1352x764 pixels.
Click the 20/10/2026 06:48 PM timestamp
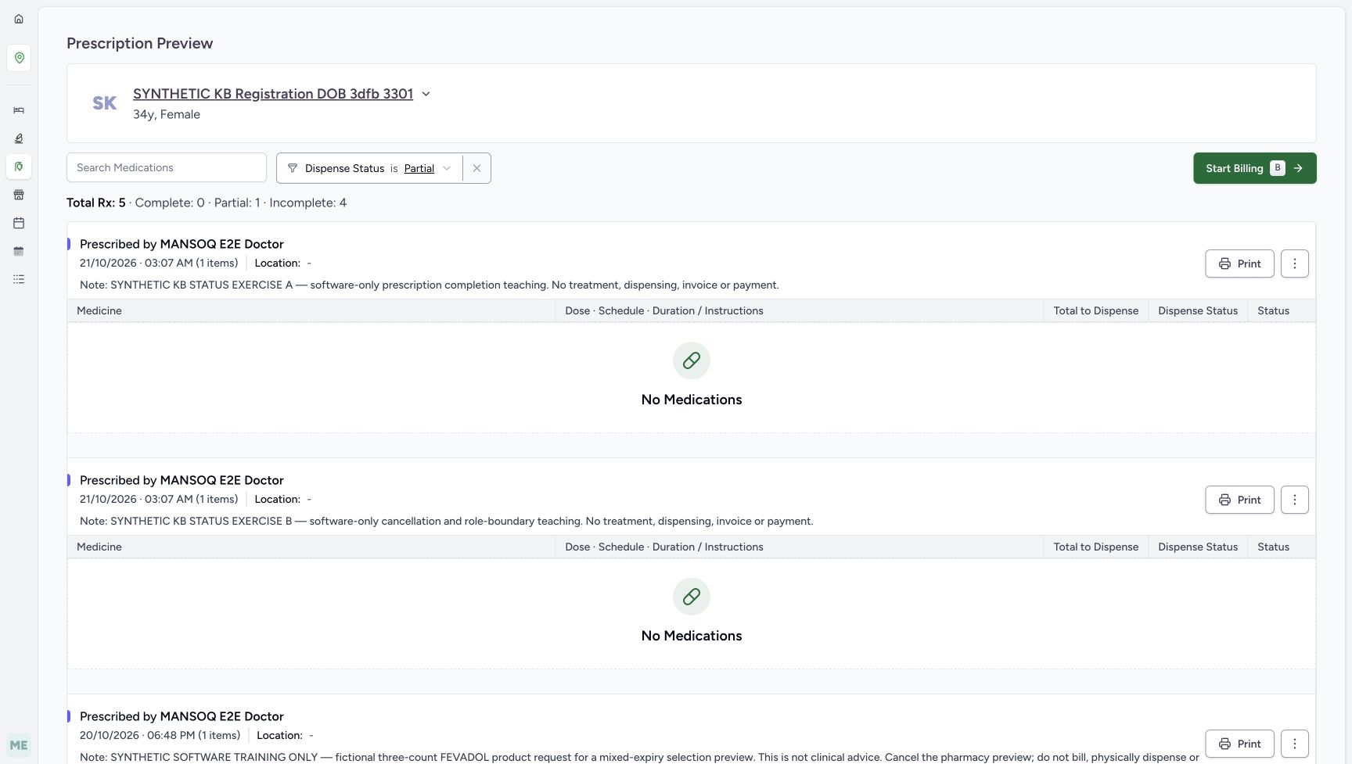coord(137,735)
